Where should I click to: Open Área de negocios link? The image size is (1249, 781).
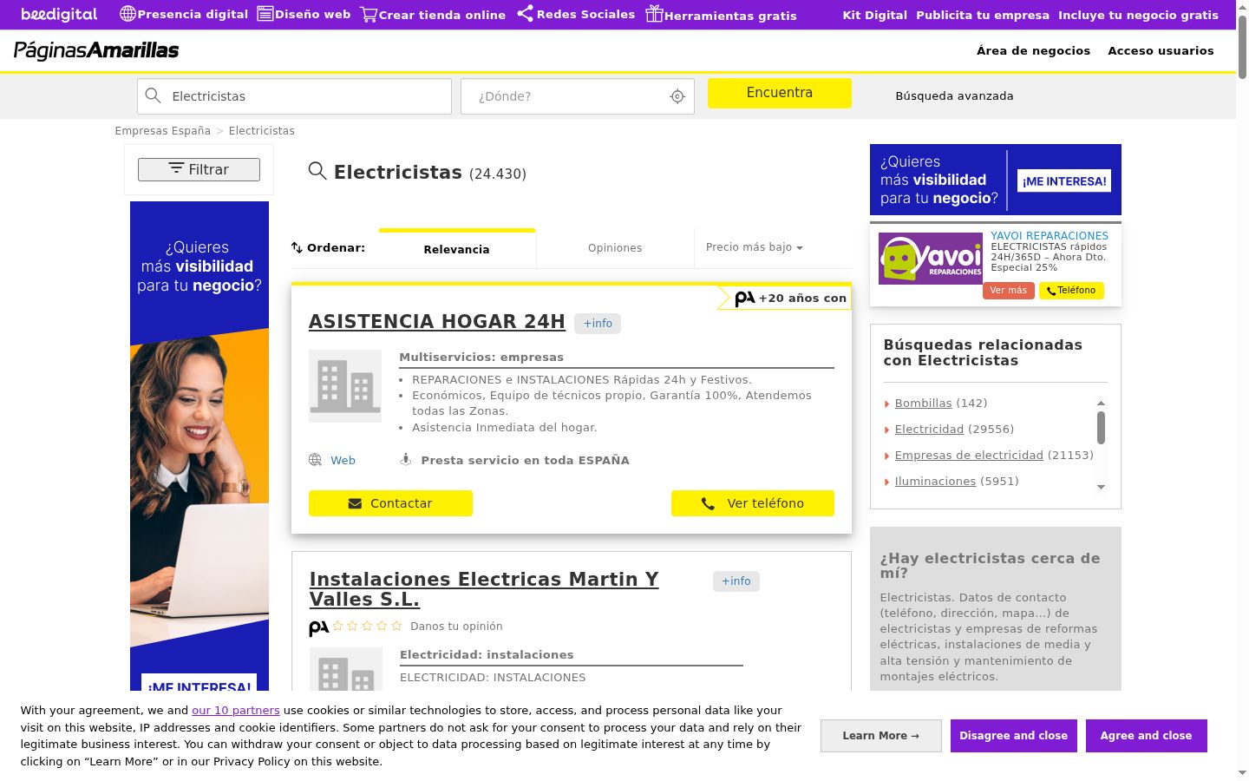(1033, 50)
